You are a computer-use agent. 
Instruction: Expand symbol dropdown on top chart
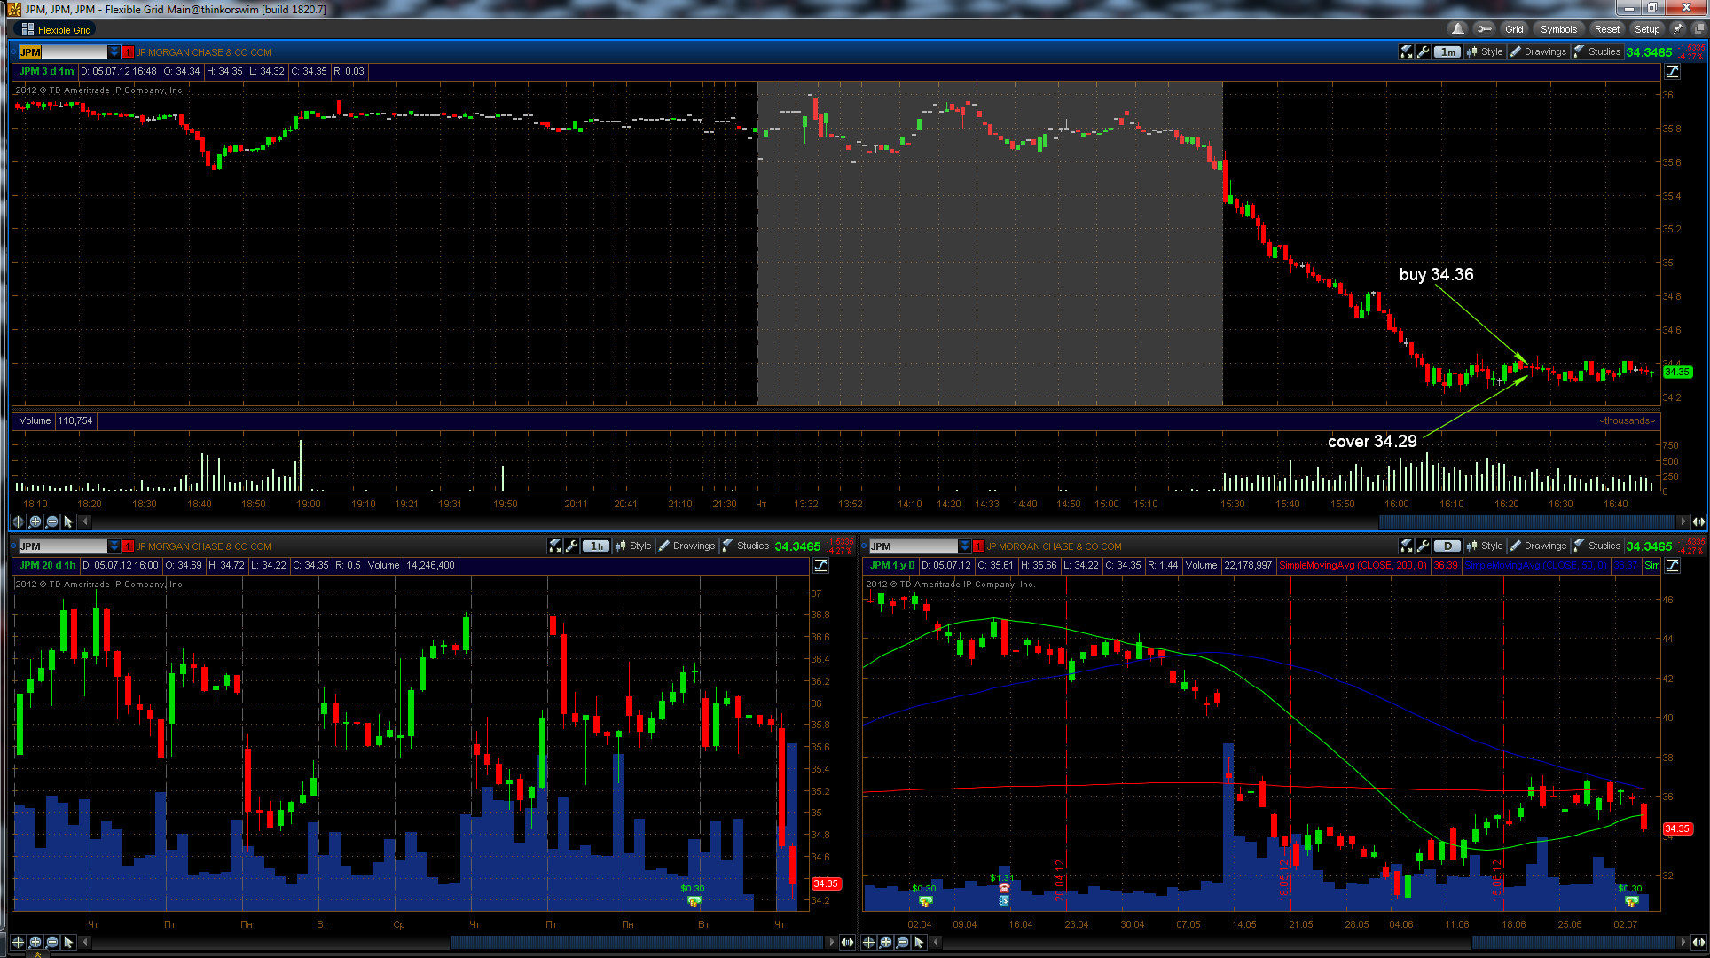click(114, 52)
